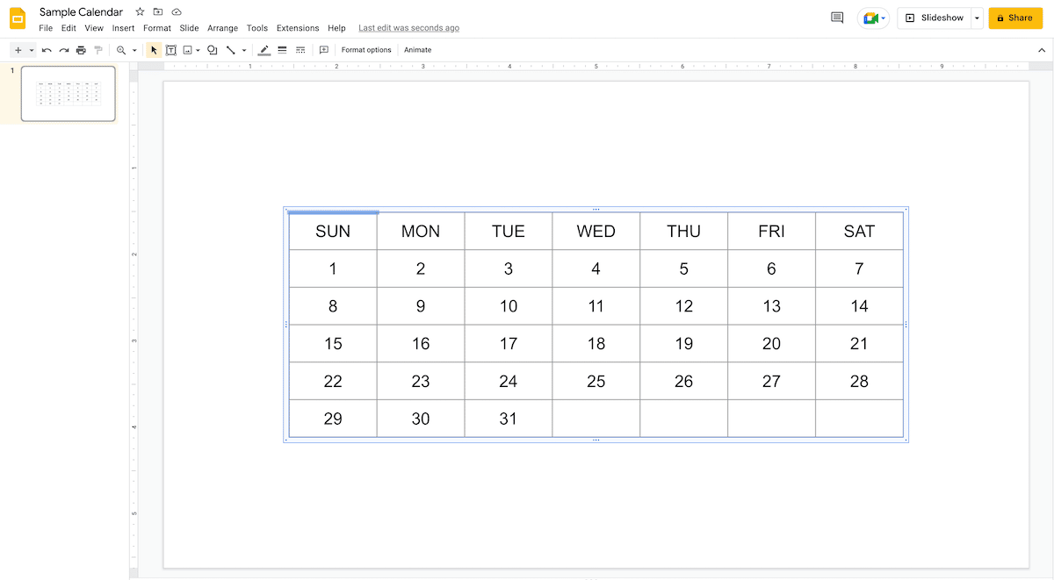1054x580 pixels.
Task: Open Google Slides home logo
Action: coord(18,18)
